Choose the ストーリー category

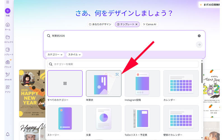click(x=65, y=118)
